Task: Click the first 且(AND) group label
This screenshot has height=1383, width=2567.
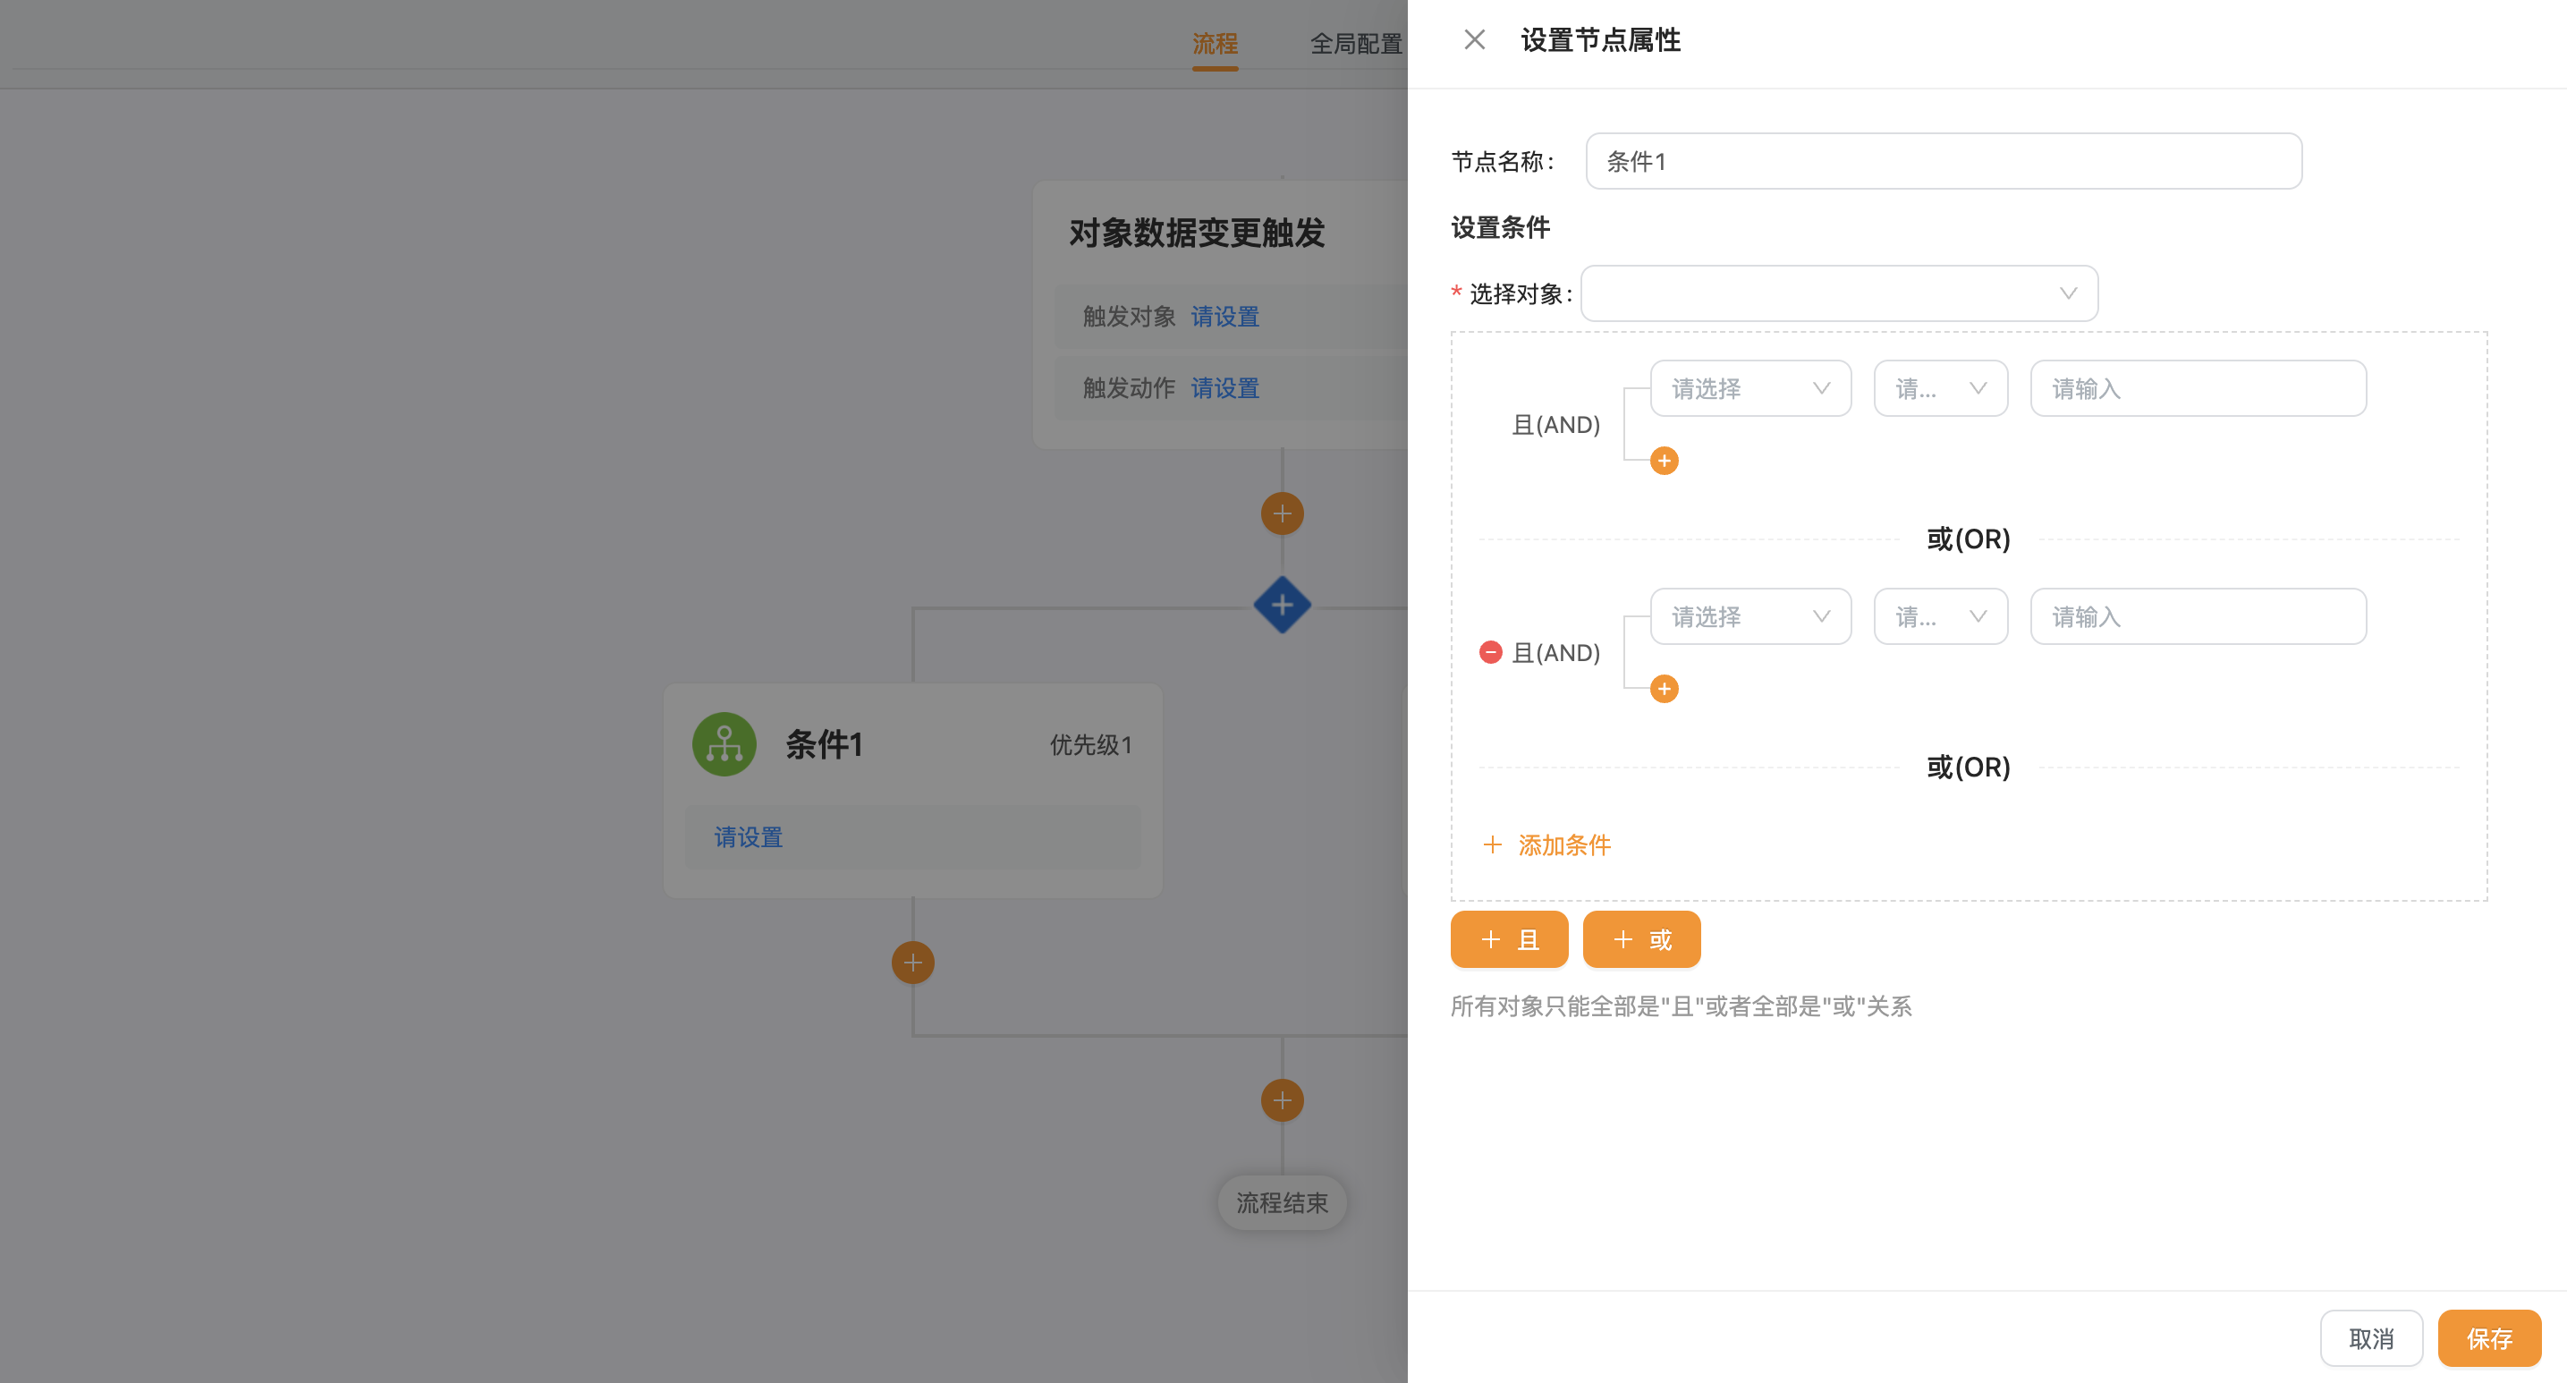Action: [1555, 426]
